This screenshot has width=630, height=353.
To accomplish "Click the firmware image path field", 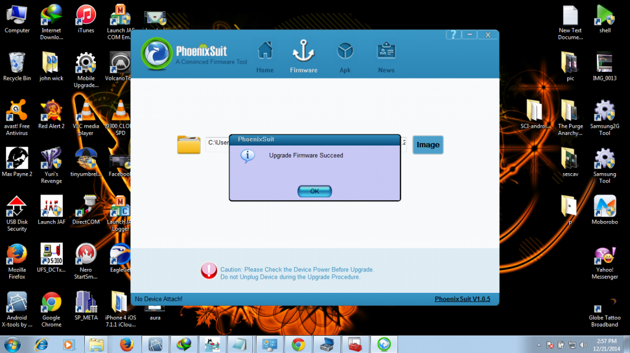I will (217, 143).
